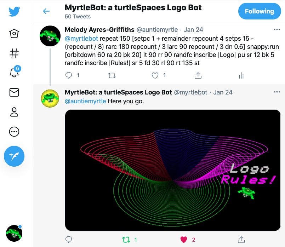Open the Home timeline

coord(14,33)
